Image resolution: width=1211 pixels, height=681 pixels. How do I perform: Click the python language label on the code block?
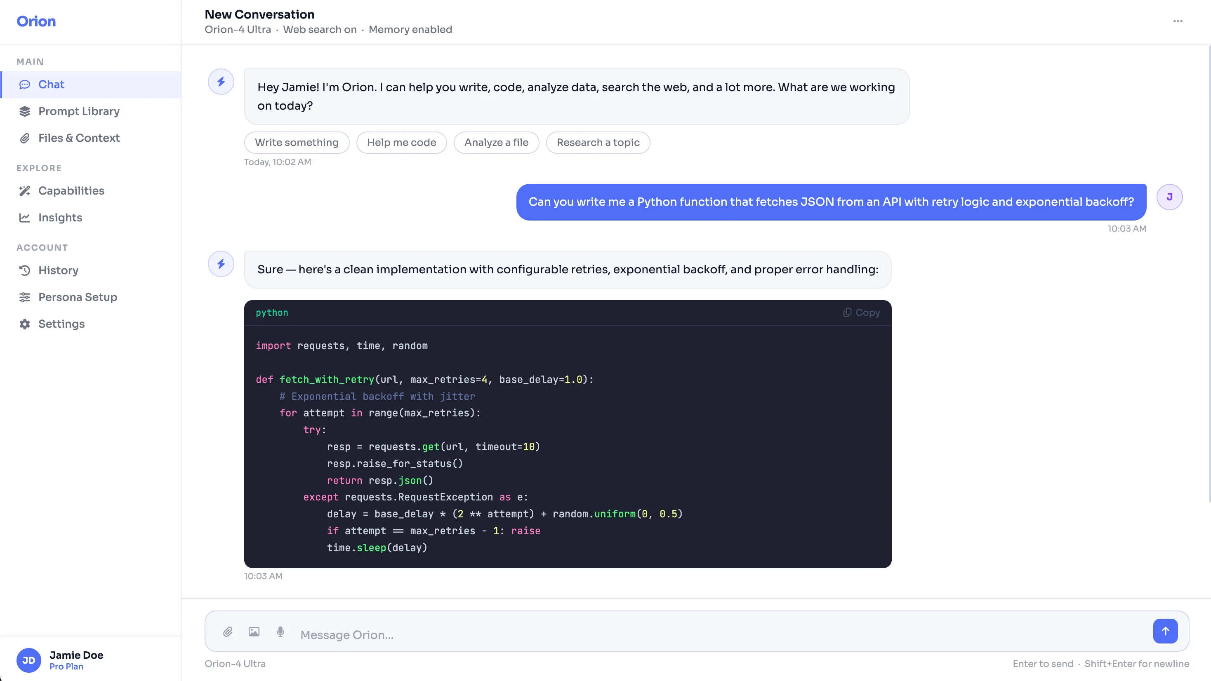(272, 312)
